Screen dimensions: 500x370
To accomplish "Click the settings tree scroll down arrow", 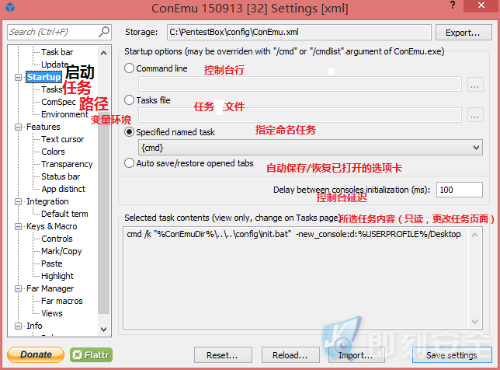I will click(x=103, y=329).
